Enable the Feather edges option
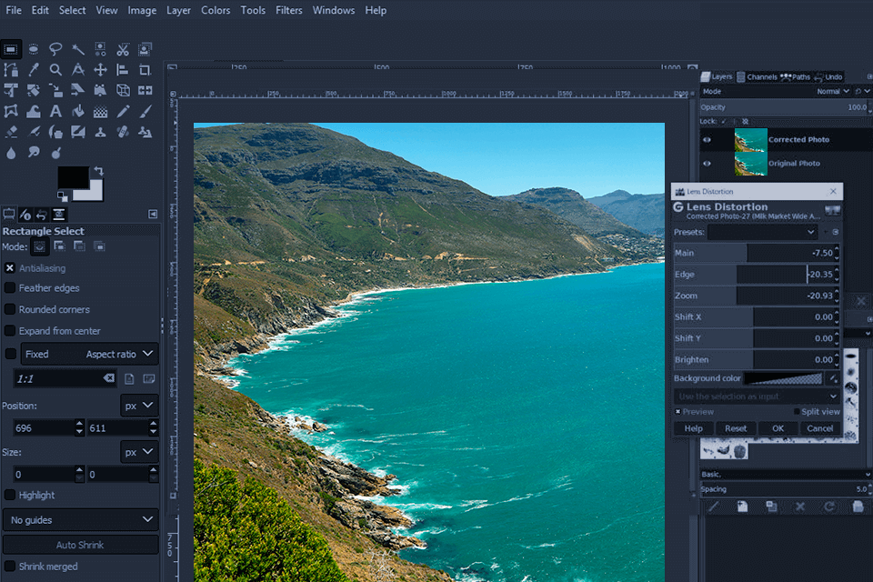 click(x=9, y=288)
